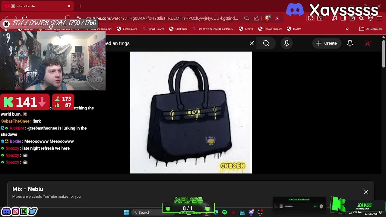Open the YouTube Create menu
The width and height of the screenshot is (386, 217).
click(x=327, y=43)
